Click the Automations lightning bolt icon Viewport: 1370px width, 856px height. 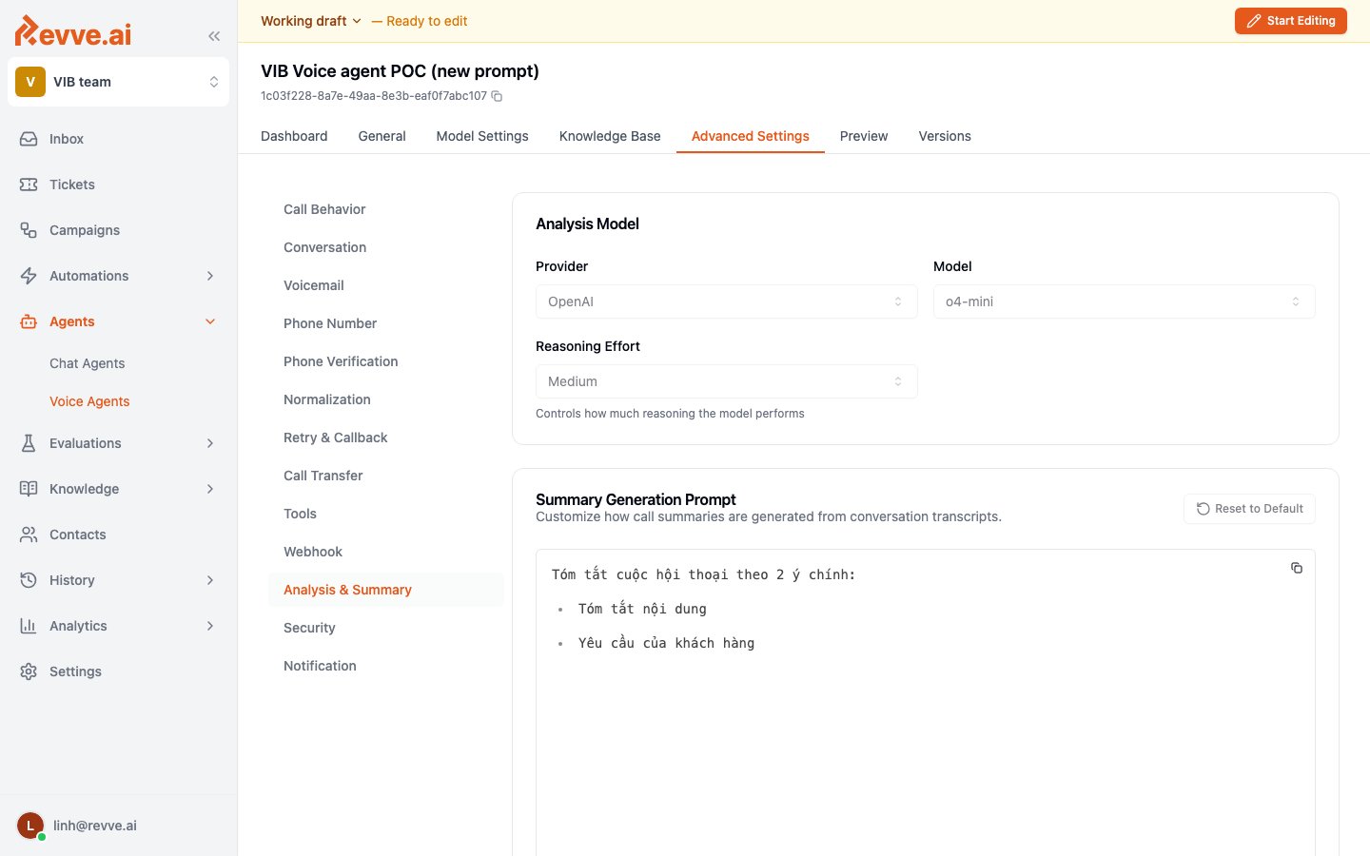tap(29, 276)
